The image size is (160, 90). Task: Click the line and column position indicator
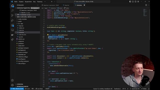tap(103, 89)
